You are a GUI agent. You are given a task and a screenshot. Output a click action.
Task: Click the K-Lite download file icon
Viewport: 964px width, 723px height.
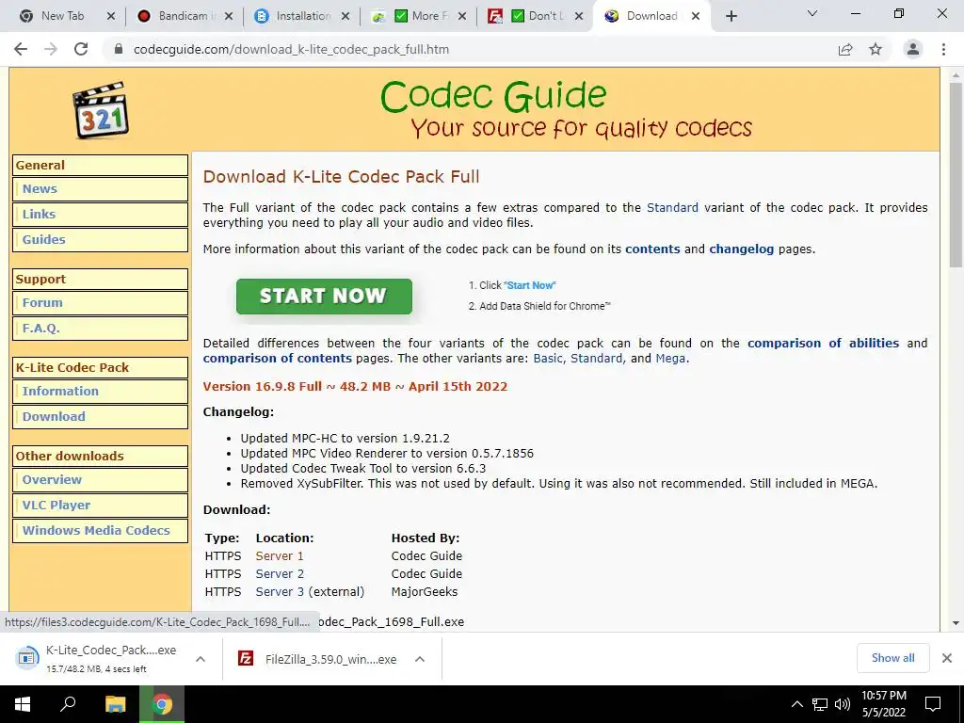point(27,658)
